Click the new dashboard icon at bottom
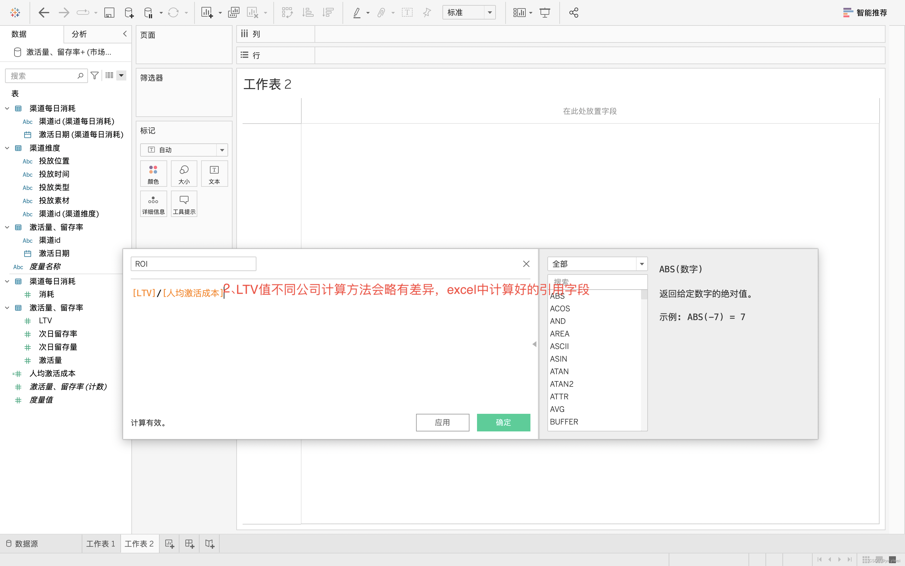The width and height of the screenshot is (905, 566). click(x=189, y=544)
